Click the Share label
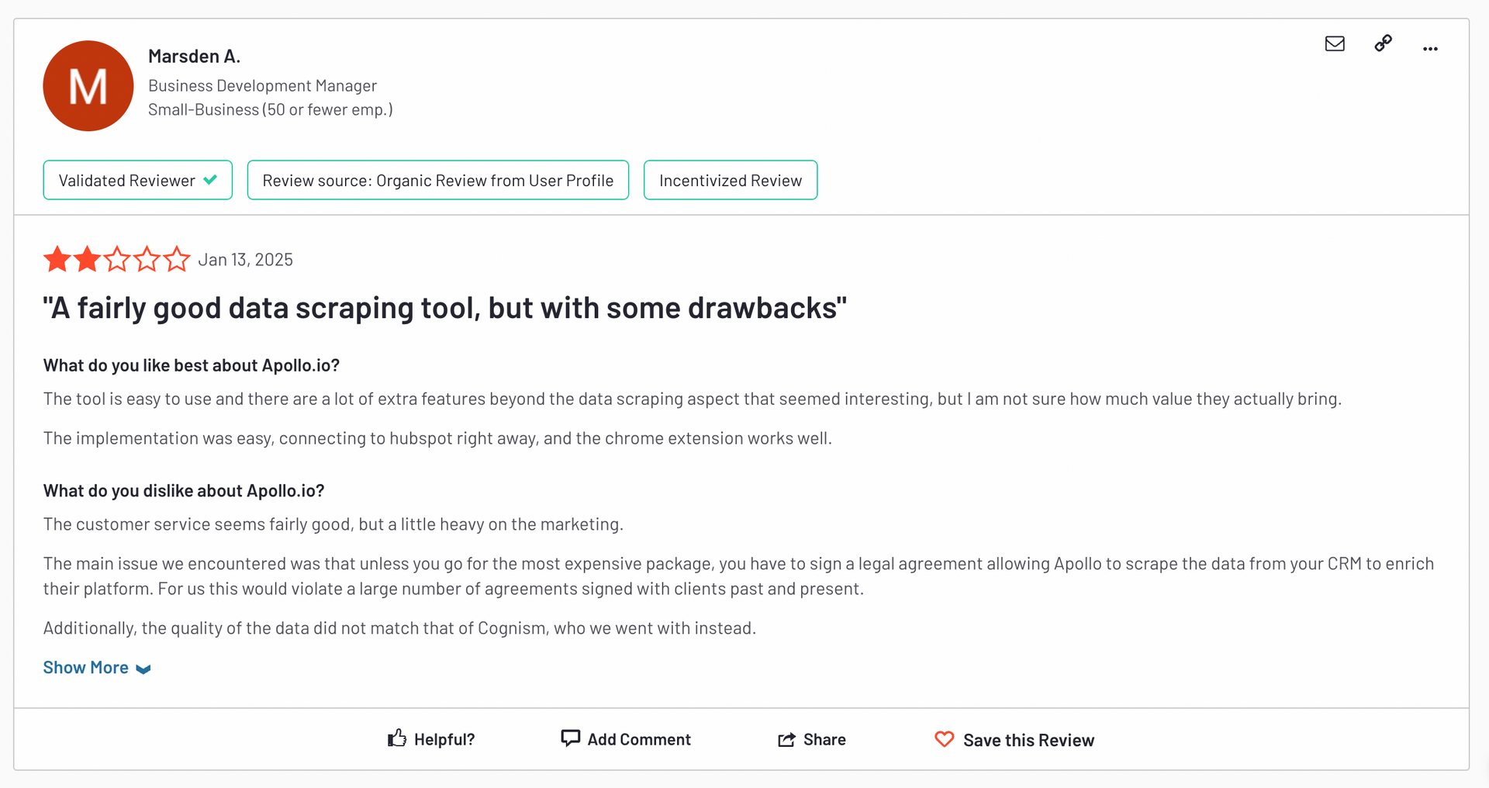Viewport: 1489px width, 788px height. tap(824, 739)
